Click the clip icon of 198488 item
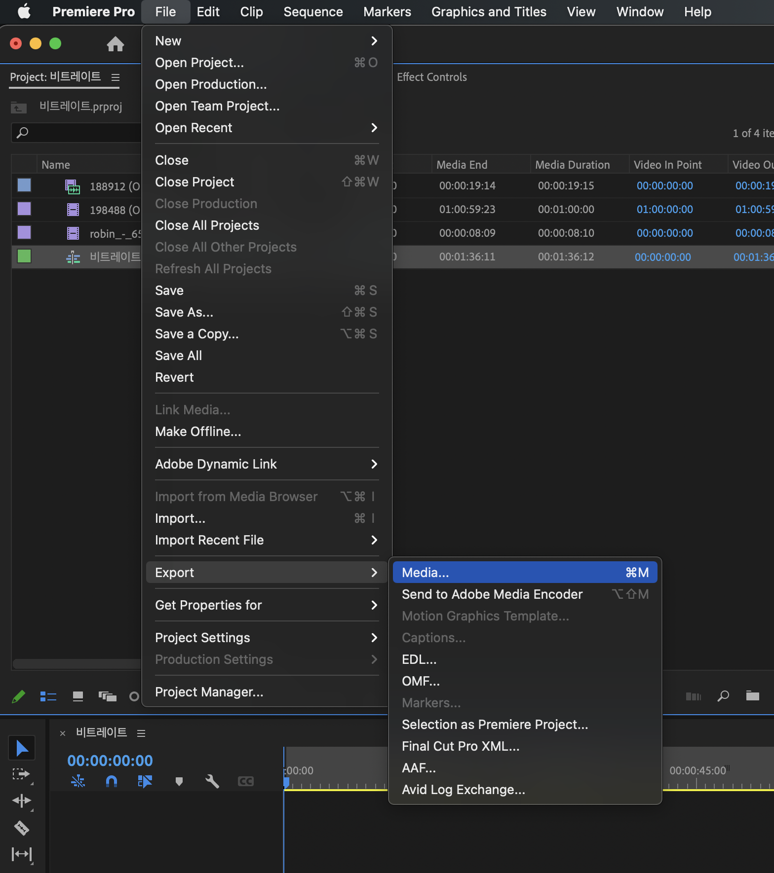Viewport: 774px width, 873px height. click(73, 210)
